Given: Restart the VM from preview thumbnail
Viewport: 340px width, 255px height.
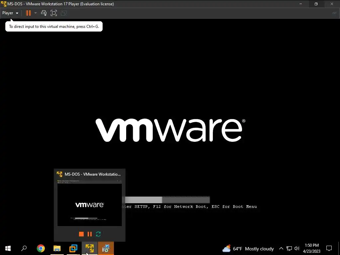Looking at the screenshot, I should click(98, 234).
